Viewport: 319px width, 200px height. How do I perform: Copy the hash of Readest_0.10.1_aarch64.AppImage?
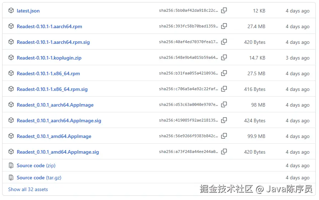224,104
